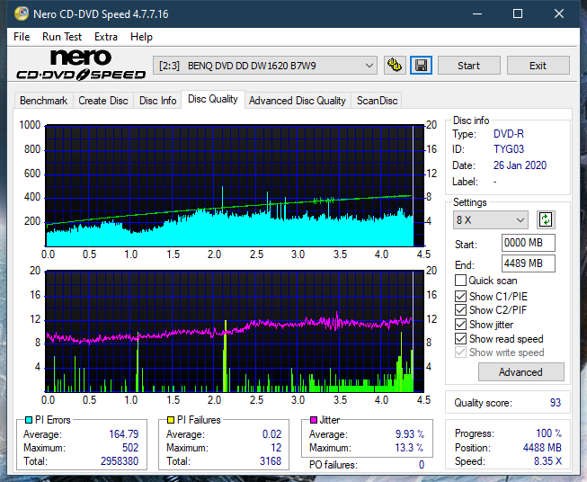Click the save floppy disk icon
Screen dimensions: 587x482
coord(422,66)
